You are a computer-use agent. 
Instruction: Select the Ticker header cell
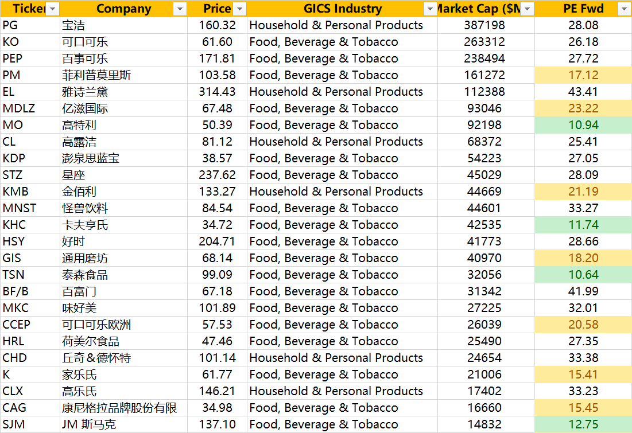30,9
